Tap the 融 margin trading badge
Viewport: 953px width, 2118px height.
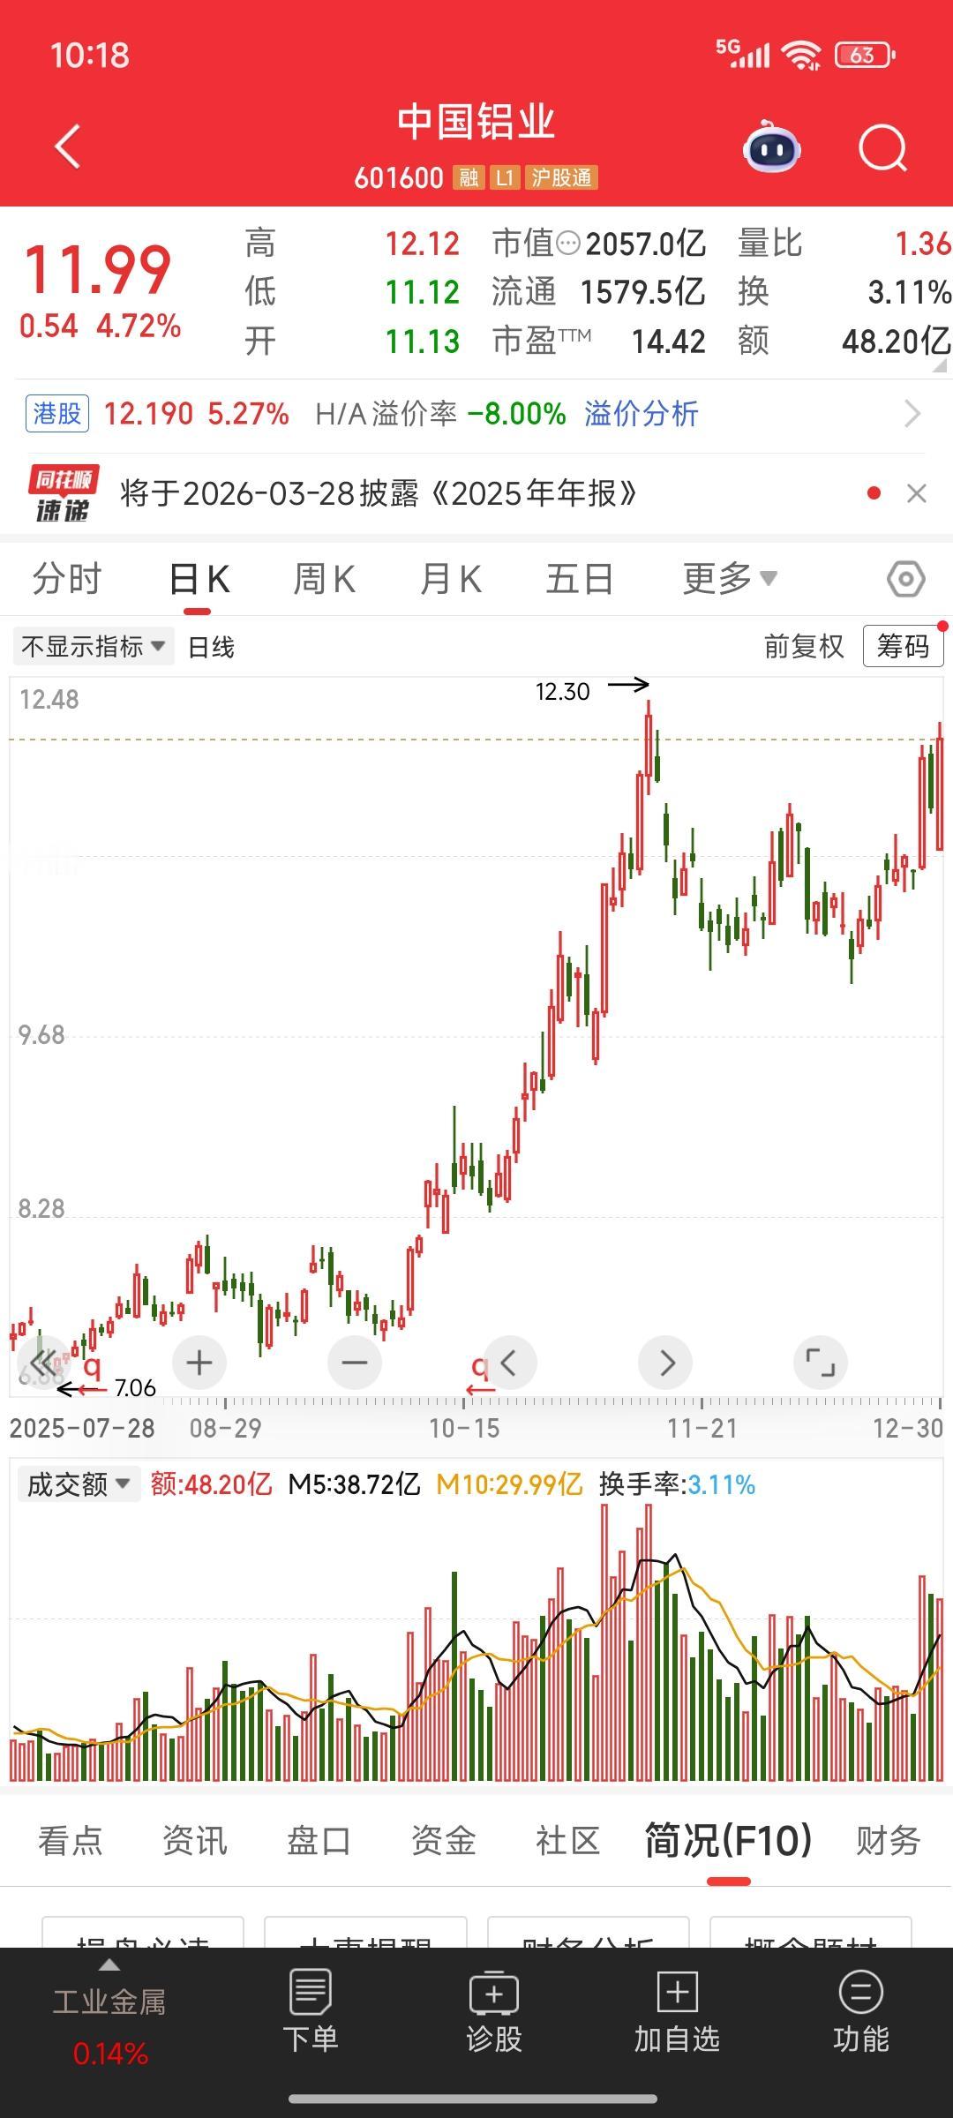(x=469, y=178)
